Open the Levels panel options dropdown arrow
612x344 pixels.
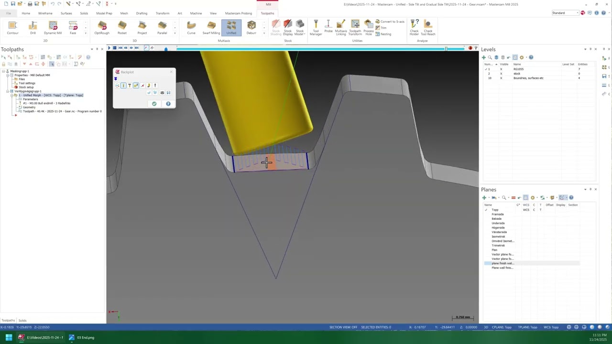(x=585, y=49)
